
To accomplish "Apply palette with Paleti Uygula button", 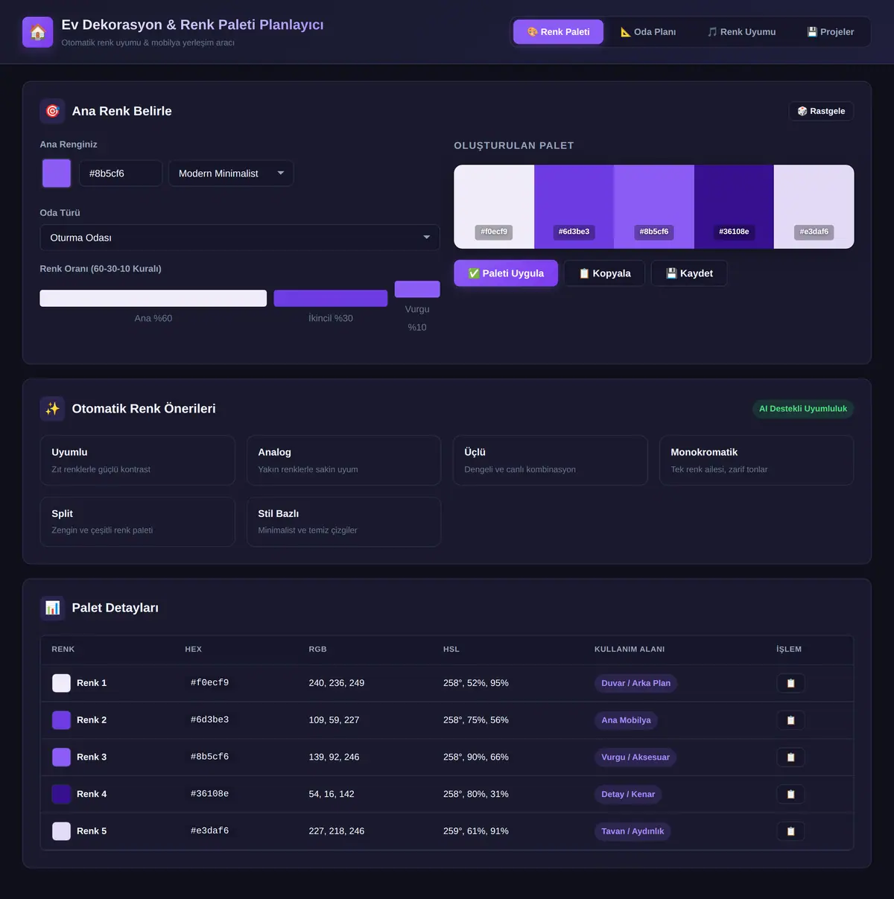I will (x=506, y=273).
